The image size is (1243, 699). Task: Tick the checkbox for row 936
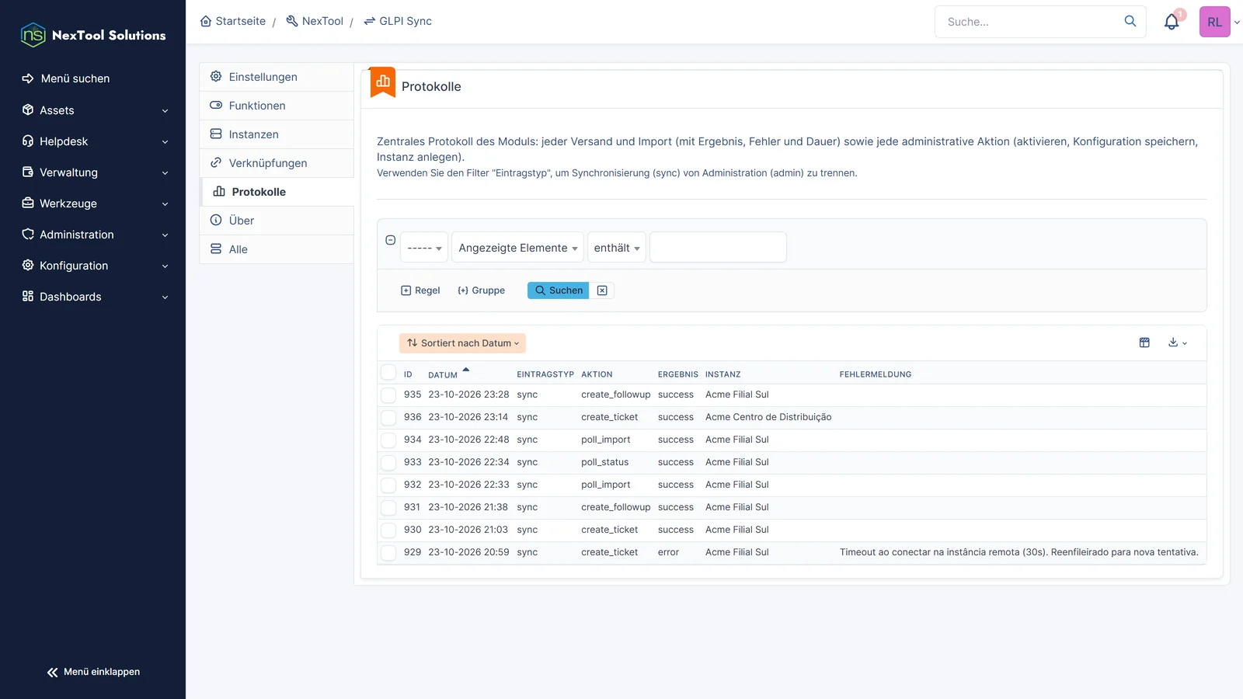click(x=388, y=418)
